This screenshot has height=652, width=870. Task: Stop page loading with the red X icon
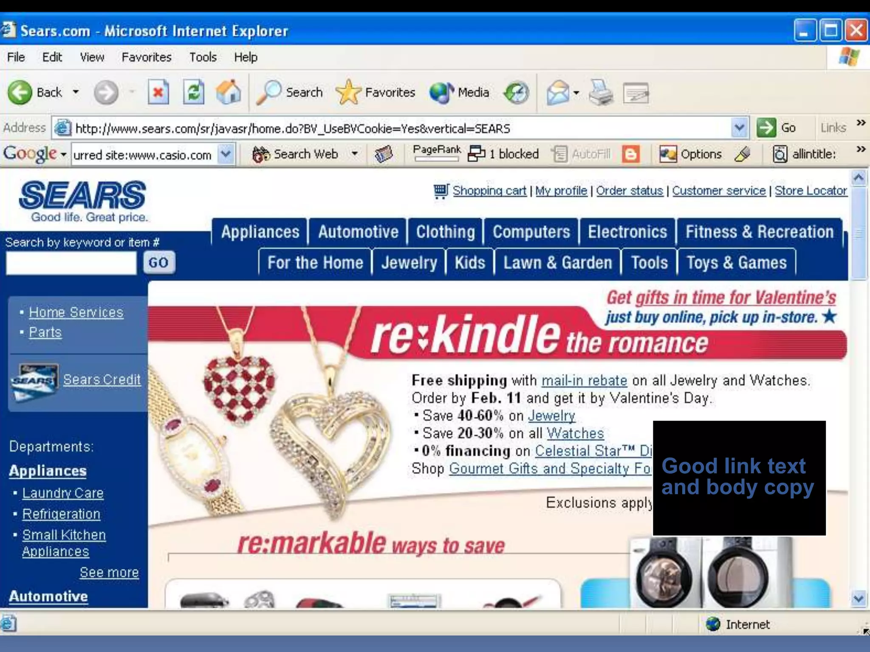pos(158,92)
